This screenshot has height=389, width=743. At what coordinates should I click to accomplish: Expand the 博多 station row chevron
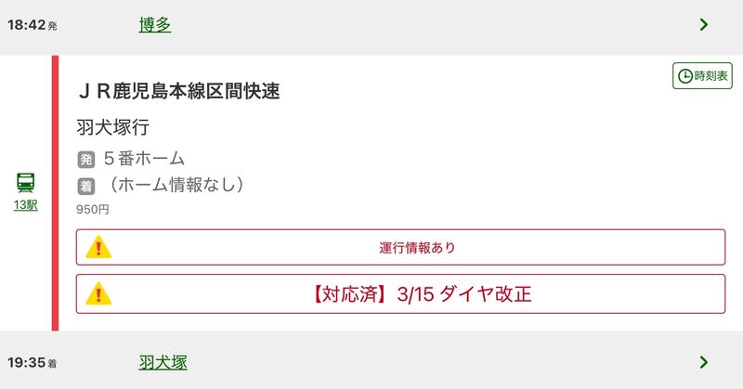pyautogui.click(x=703, y=25)
